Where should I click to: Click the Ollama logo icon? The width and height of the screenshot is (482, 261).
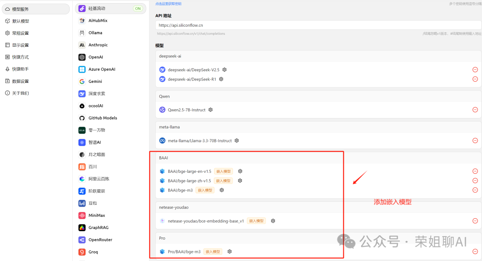click(x=82, y=33)
